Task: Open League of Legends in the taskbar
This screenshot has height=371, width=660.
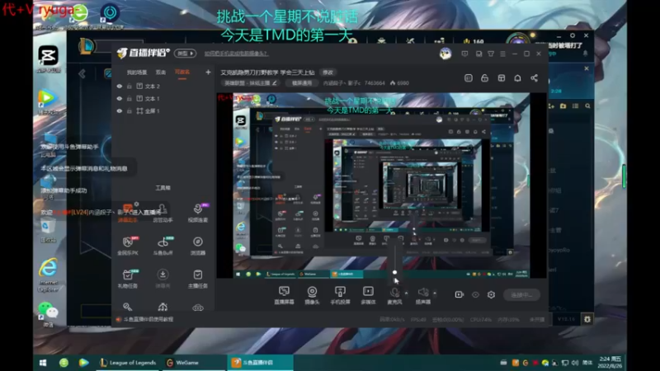Action: (x=128, y=363)
